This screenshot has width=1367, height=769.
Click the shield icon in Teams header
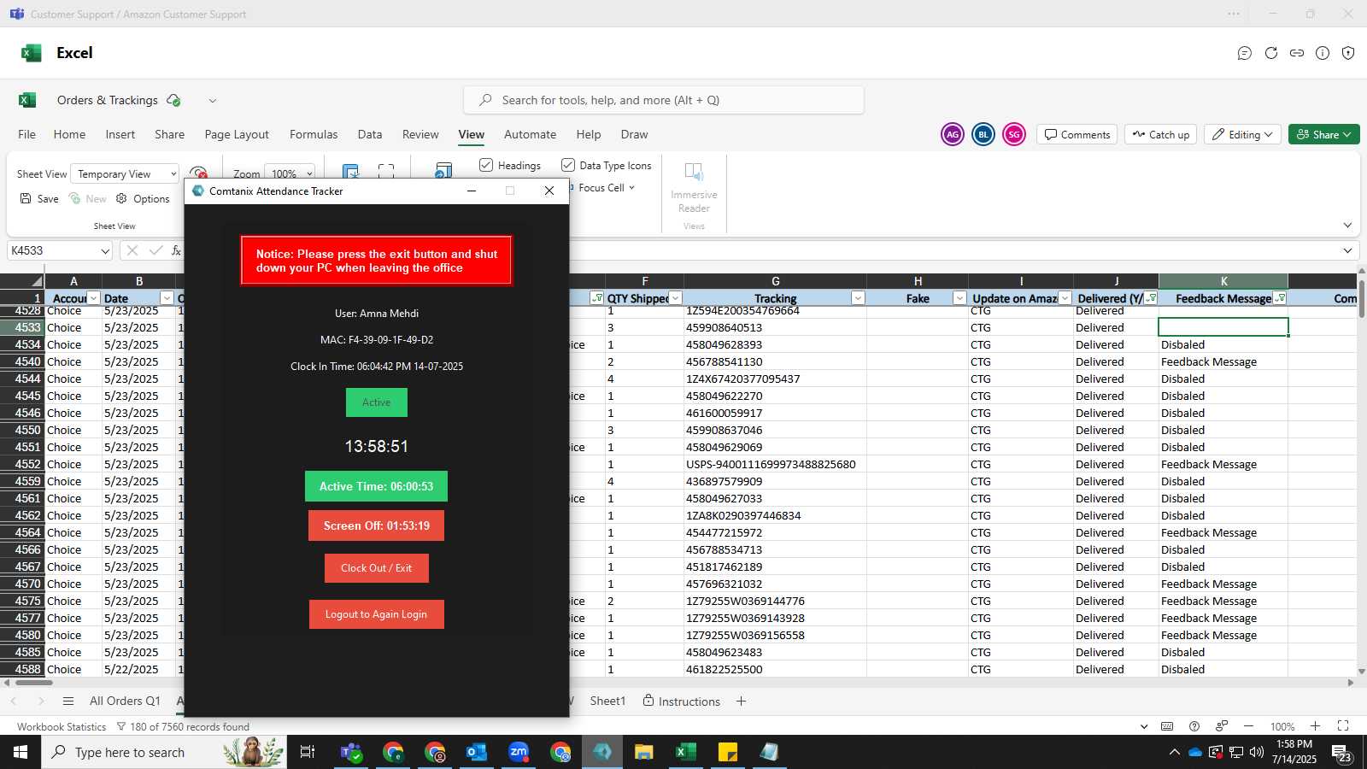(x=1348, y=53)
